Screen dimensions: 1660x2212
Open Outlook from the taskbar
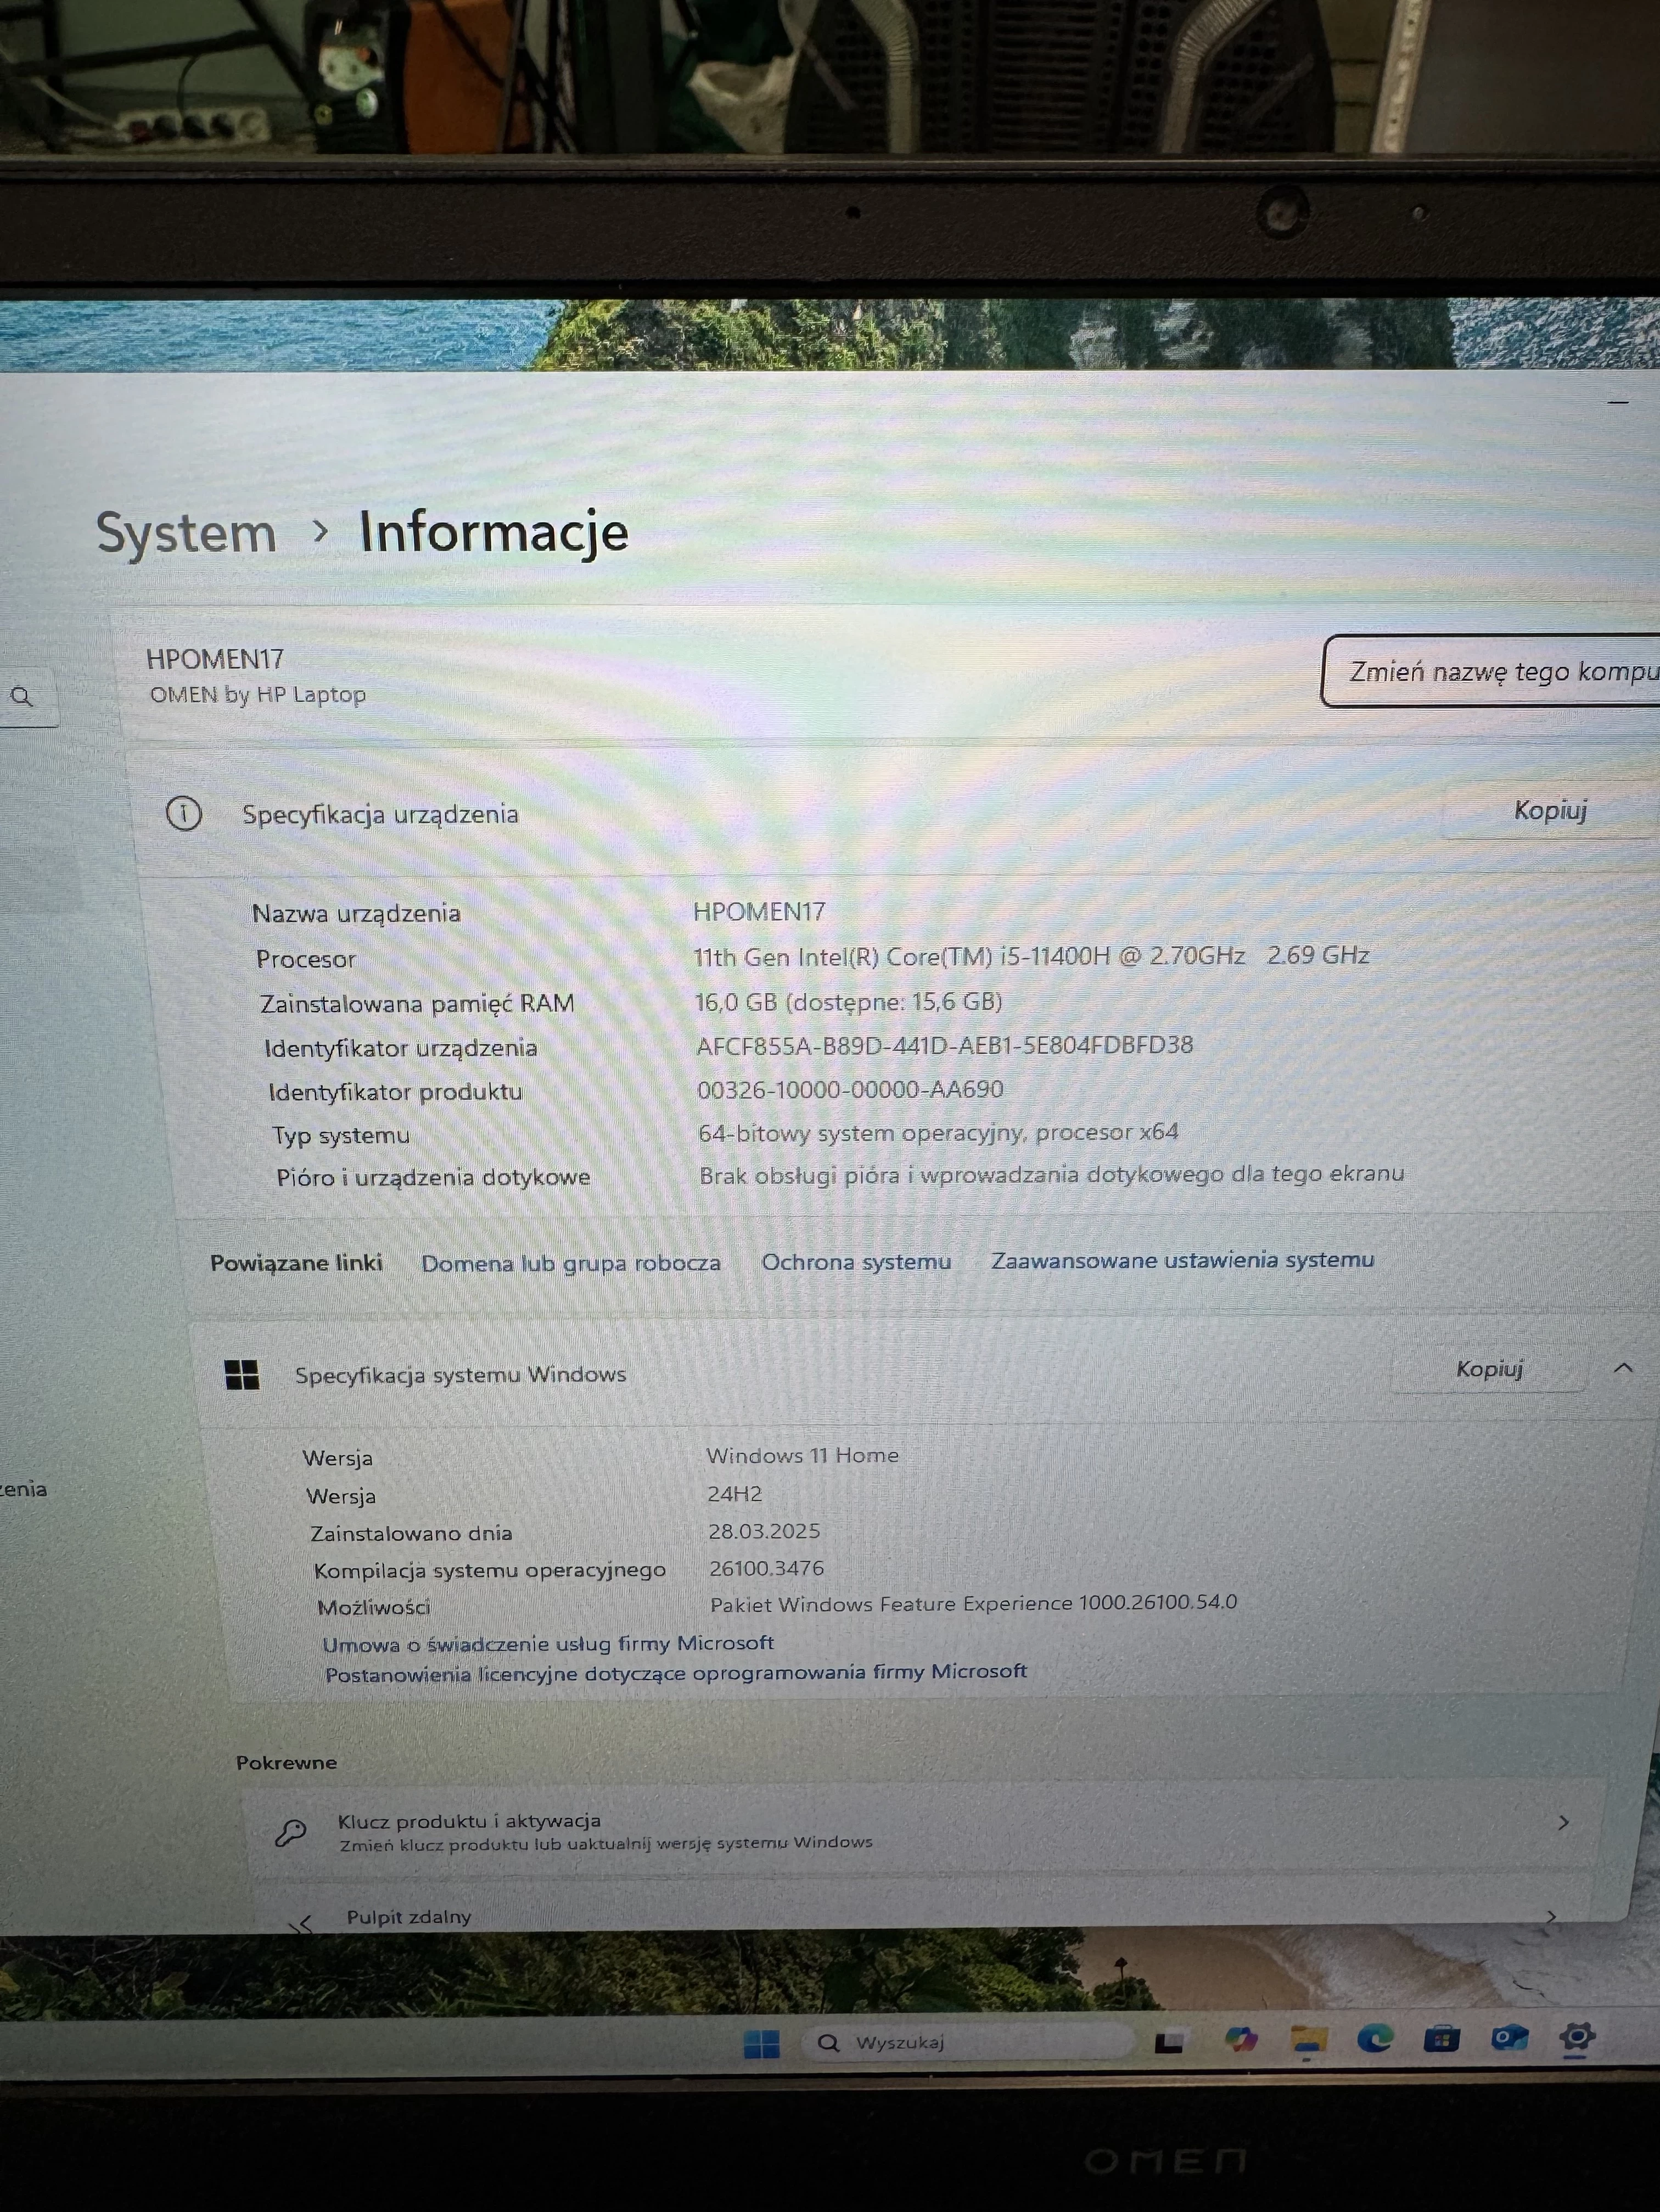pos(1508,2037)
